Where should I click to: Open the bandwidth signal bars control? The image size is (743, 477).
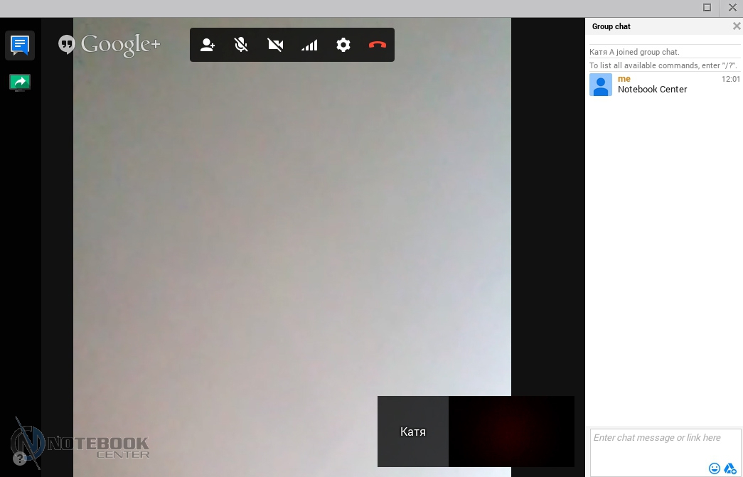click(x=309, y=45)
